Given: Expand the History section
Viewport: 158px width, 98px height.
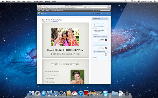Looking at the screenshot, I should pyautogui.click(x=95, y=57).
